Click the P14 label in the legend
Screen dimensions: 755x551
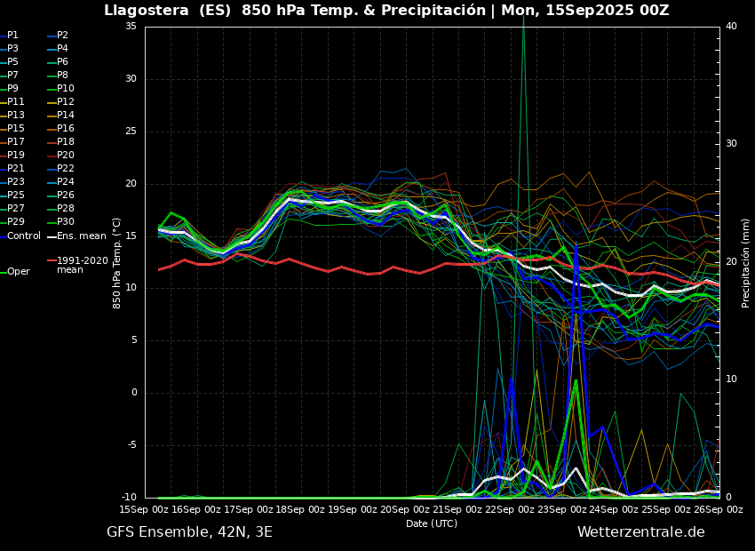(66, 116)
